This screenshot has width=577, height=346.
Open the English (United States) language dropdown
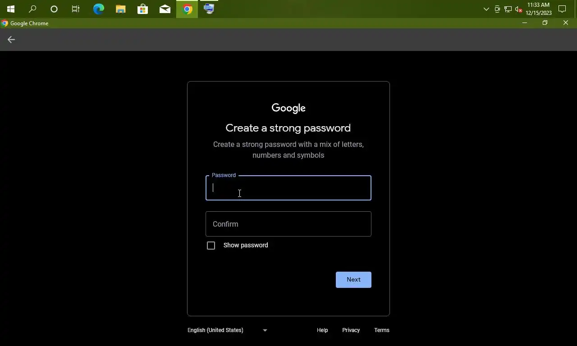tap(228, 330)
